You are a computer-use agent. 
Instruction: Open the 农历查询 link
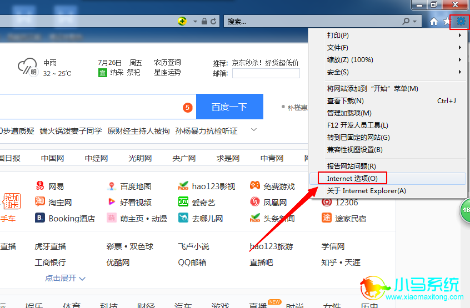pos(167,62)
